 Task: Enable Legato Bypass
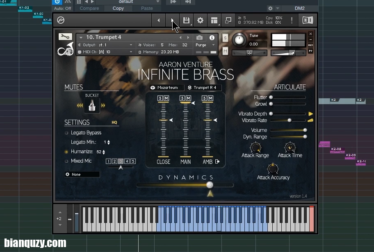tap(66, 133)
